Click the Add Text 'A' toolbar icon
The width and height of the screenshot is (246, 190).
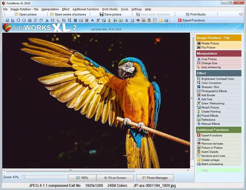[x=92, y=20]
